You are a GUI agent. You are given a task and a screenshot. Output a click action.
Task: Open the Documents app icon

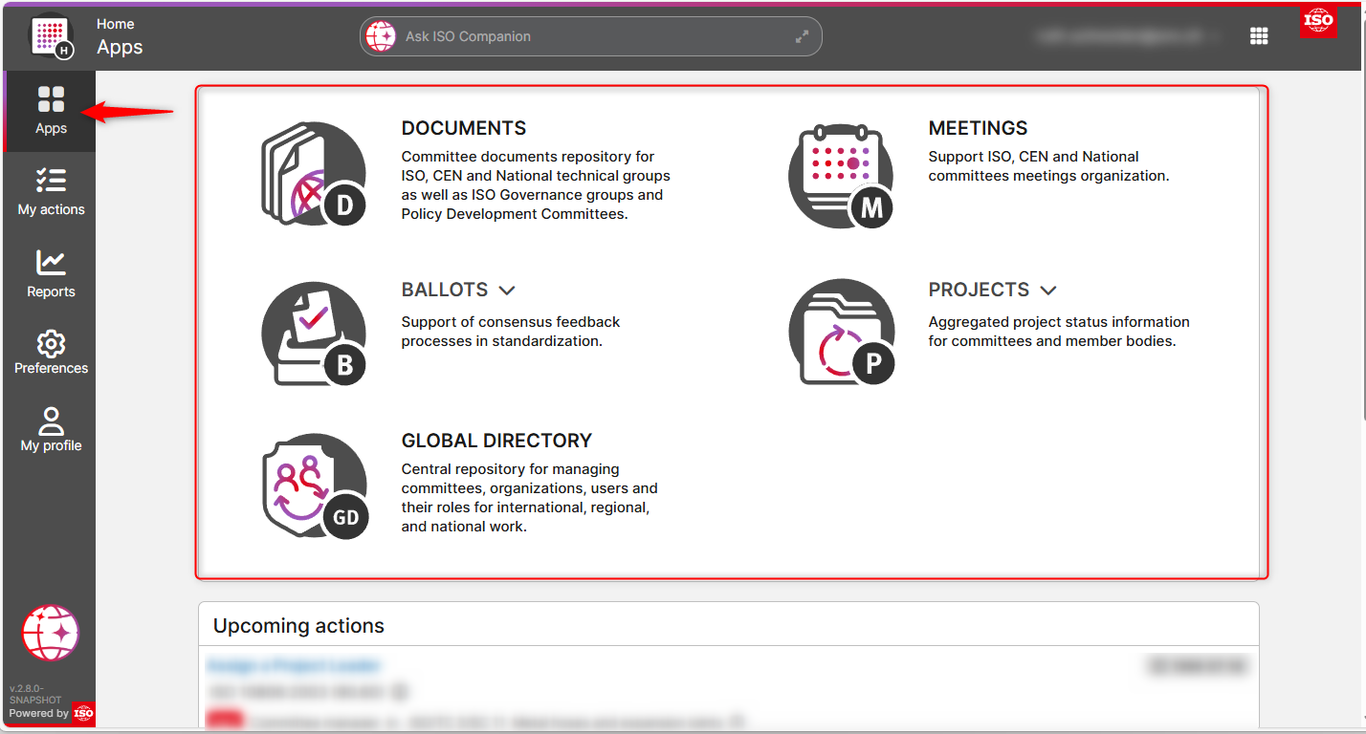pyautogui.click(x=314, y=174)
